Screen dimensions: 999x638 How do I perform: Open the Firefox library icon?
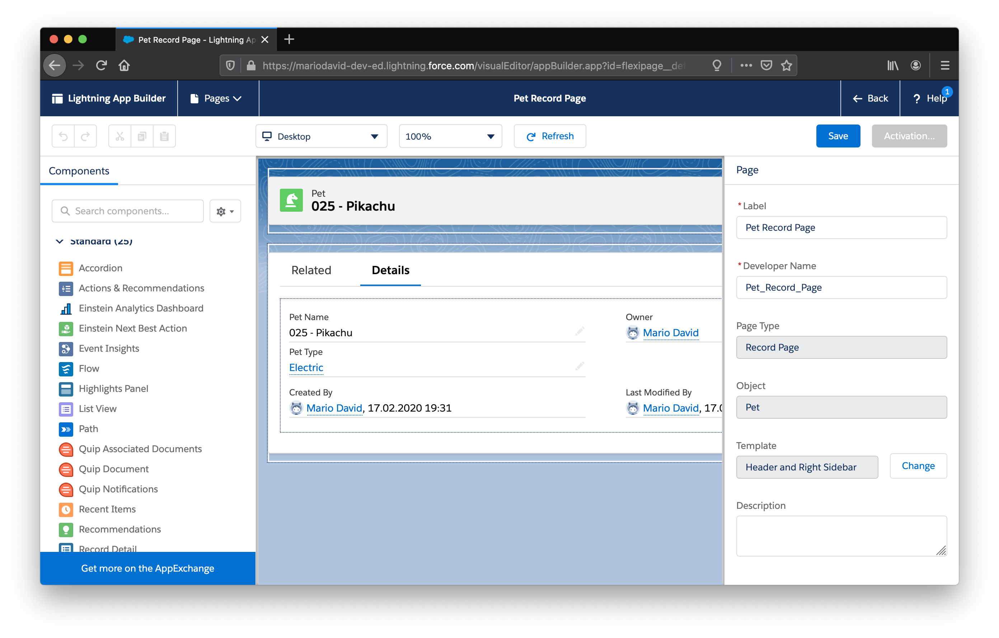point(893,65)
